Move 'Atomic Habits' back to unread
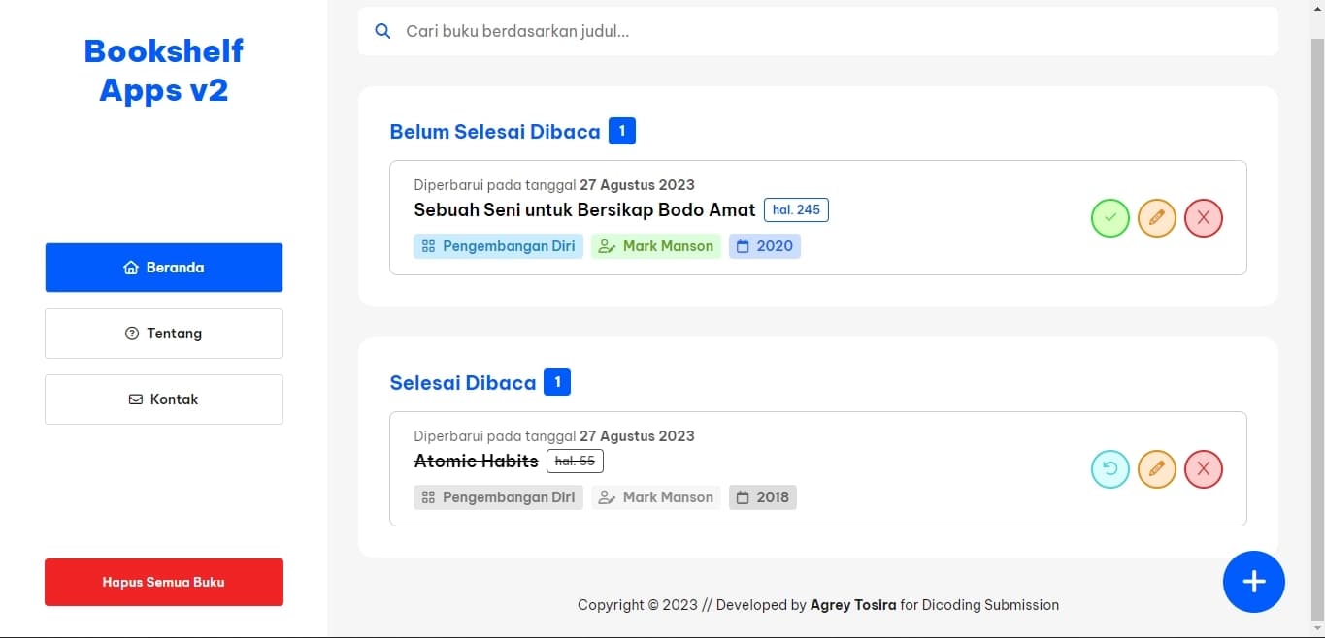Image resolution: width=1325 pixels, height=638 pixels. [x=1110, y=469]
